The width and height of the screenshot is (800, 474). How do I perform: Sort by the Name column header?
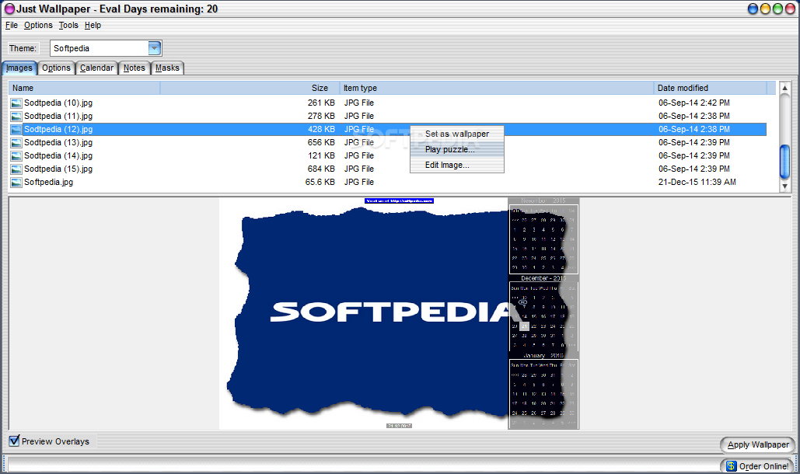pos(84,88)
